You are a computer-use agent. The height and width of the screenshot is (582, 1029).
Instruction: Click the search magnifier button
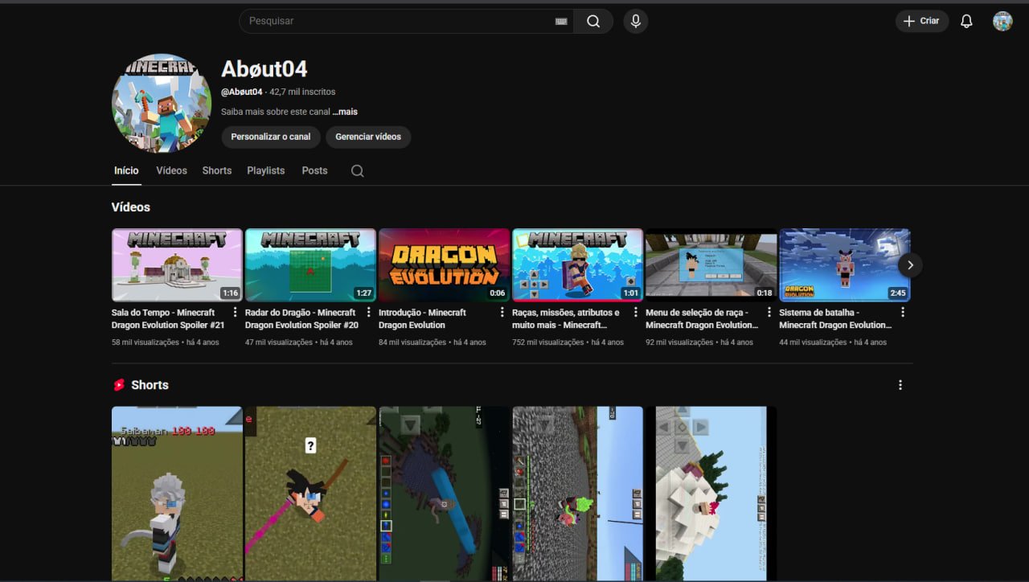tap(593, 22)
